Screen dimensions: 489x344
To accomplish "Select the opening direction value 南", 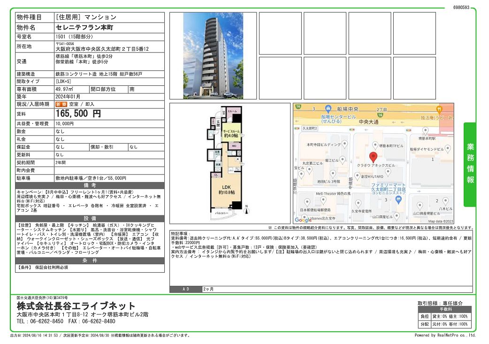I will pyautogui.click(x=132, y=89).
